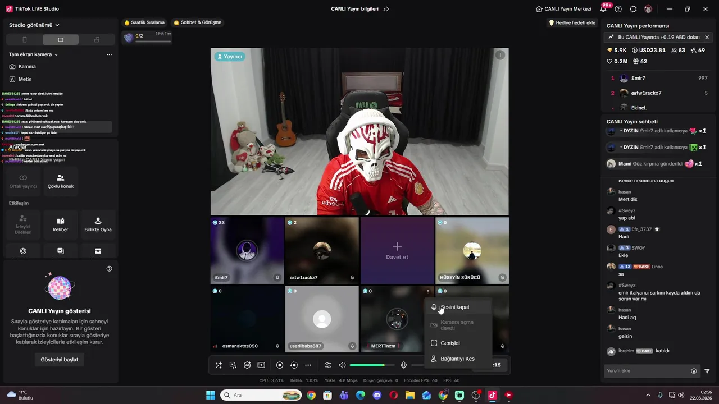Switch to dual-screen layout view
Screen dimensions: 719x404
(x=97, y=40)
